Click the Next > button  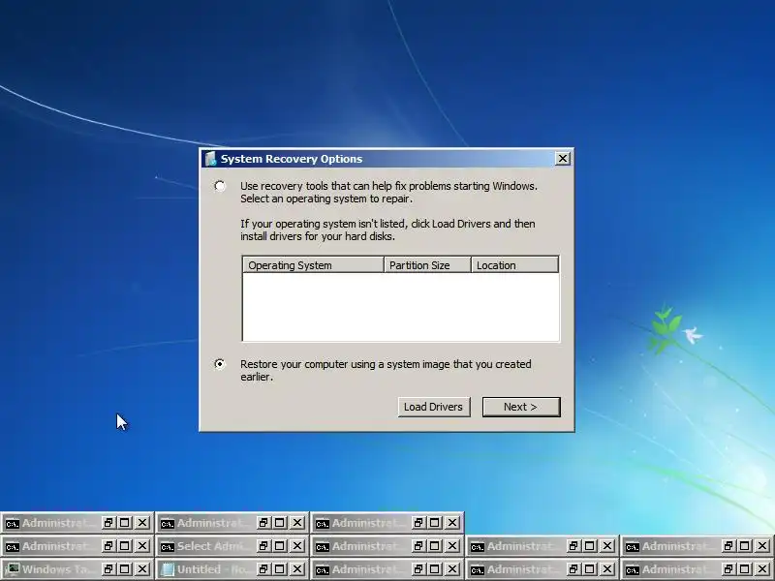click(x=521, y=407)
